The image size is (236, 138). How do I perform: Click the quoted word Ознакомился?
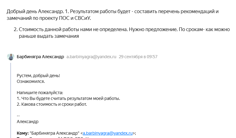tap(31, 81)
